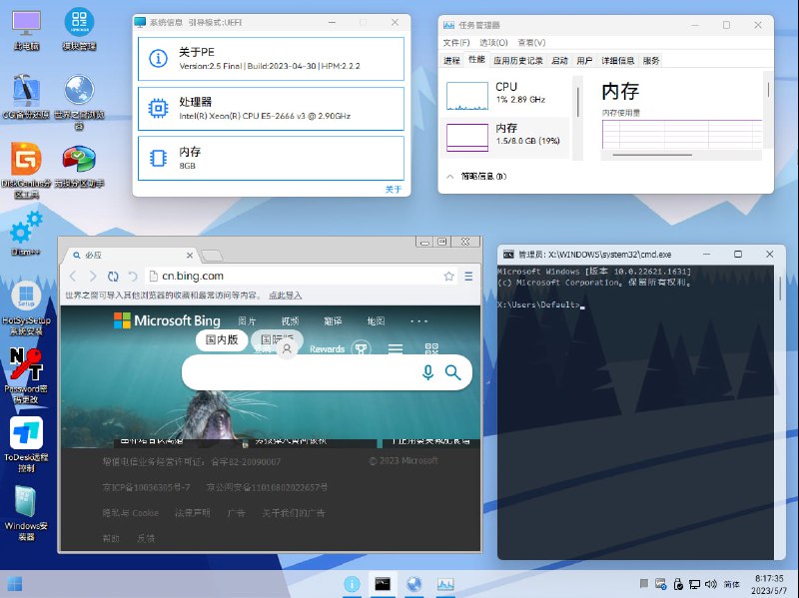The height and width of the screenshot is (598, 799).
Task: Click the favorites star in the address bar
Action: point(446,277)
